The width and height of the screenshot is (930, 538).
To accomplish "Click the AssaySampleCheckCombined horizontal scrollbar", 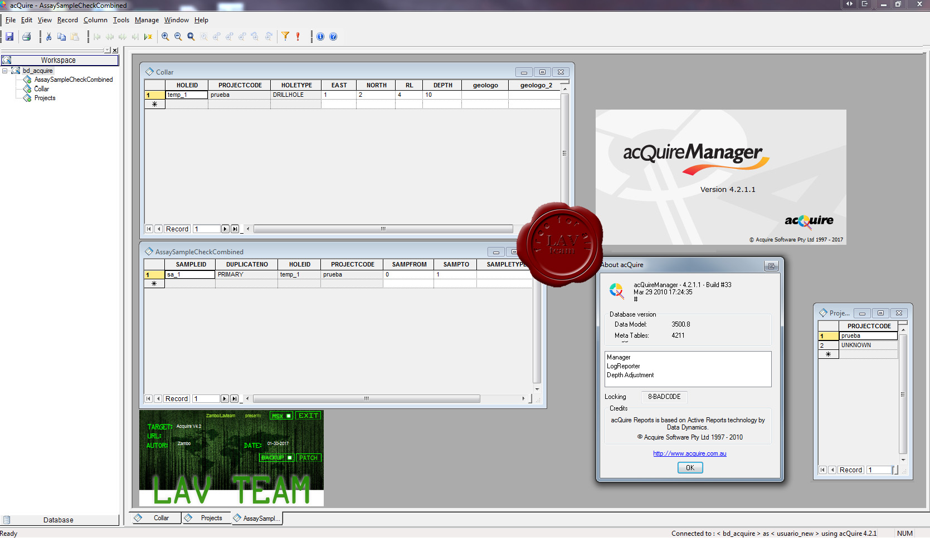I will [x=367, y=398].
